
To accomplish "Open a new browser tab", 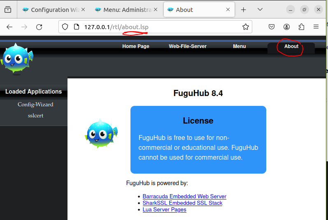I will coord(243,9).
